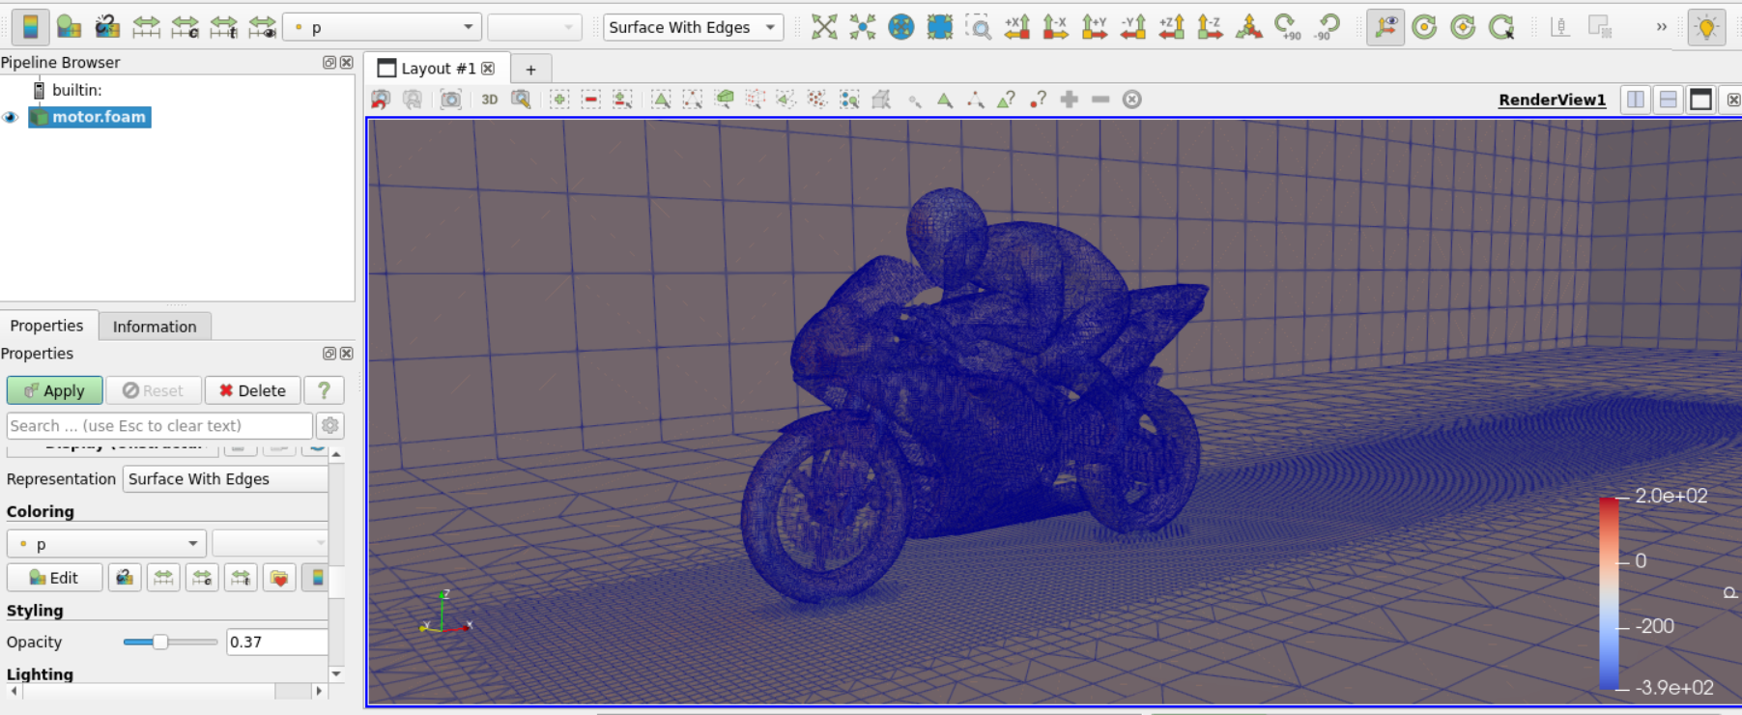
Task: Adjust the Opacity slider handle
Action: click(x=160, y=642)
